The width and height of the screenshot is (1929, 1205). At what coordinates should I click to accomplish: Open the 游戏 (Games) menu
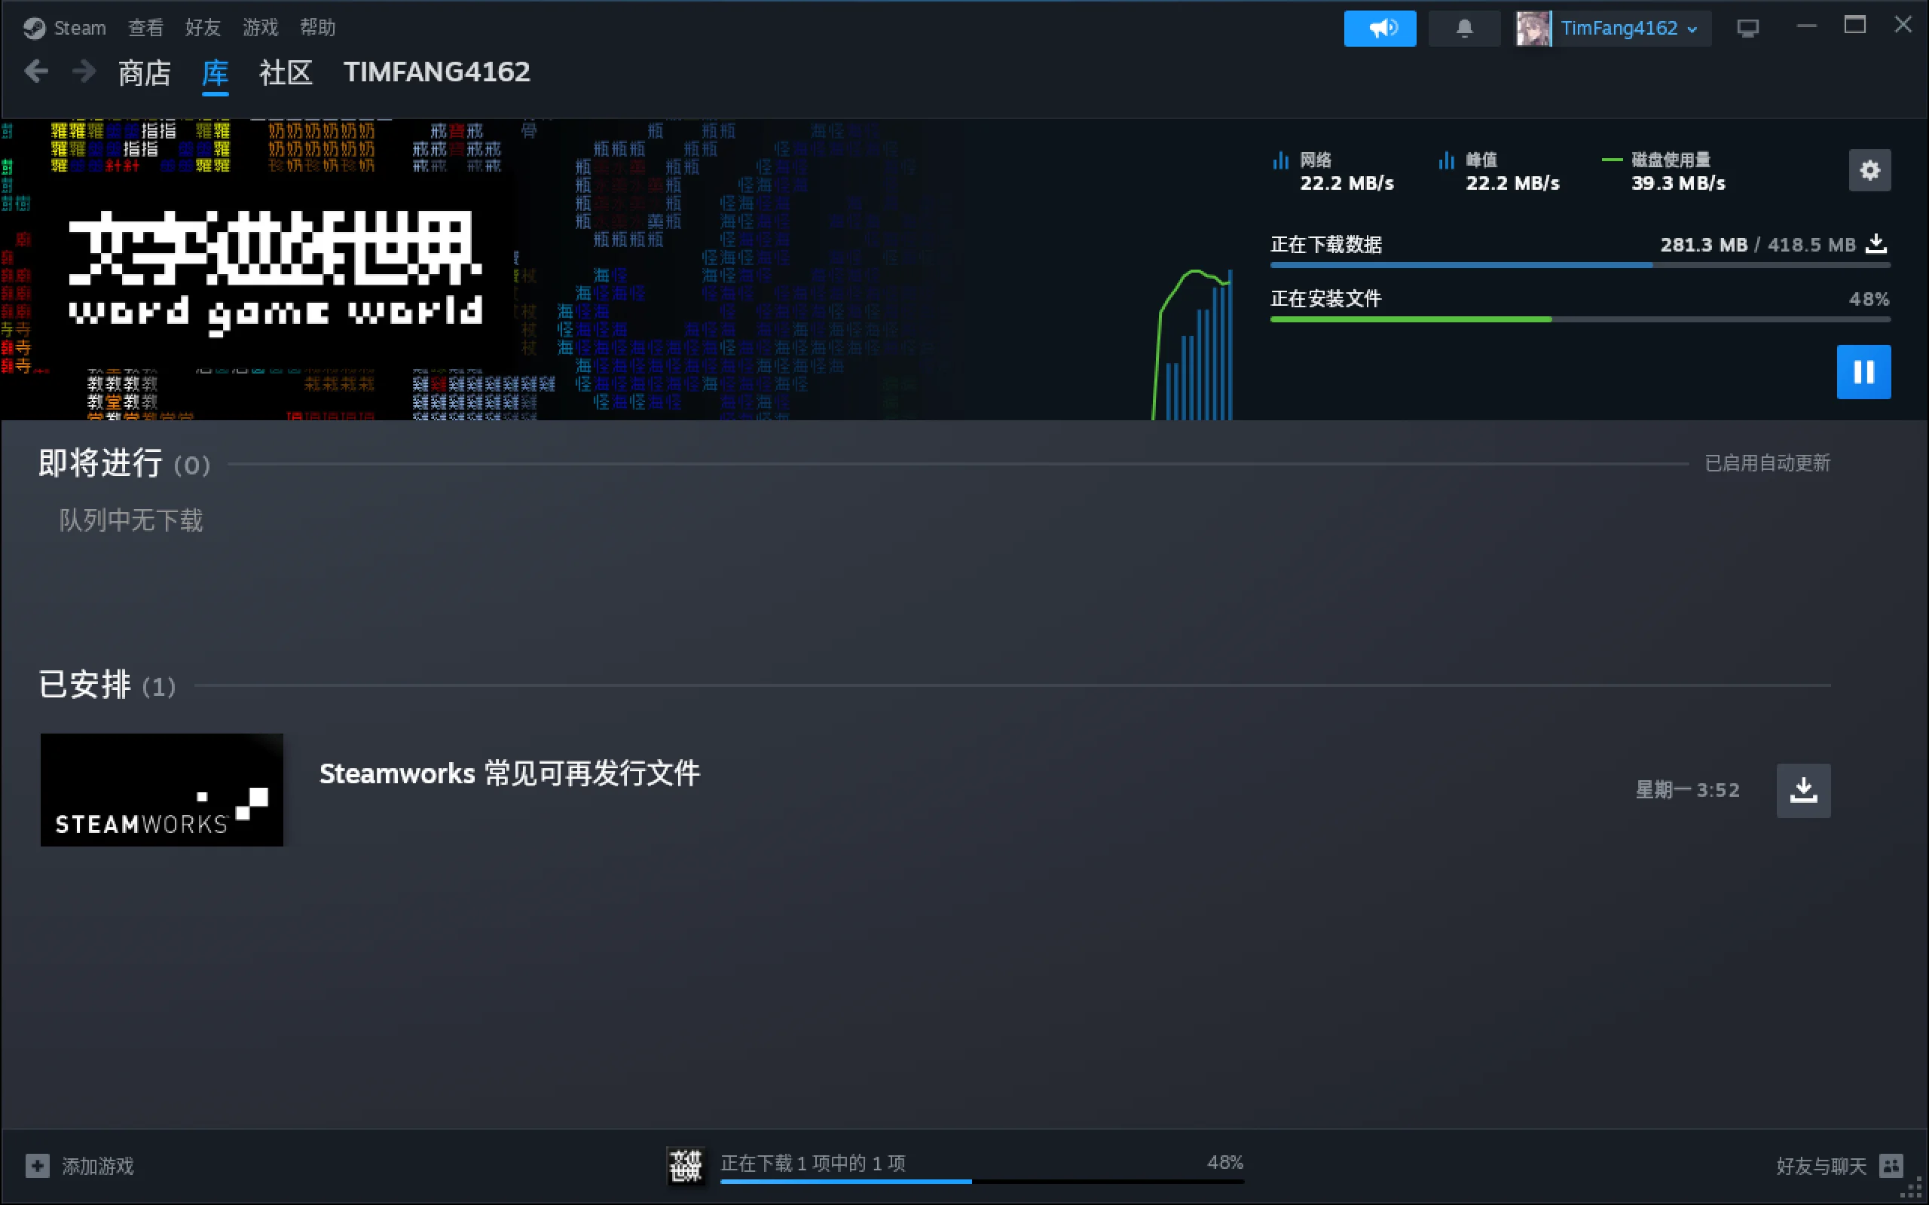pos(260,28)
